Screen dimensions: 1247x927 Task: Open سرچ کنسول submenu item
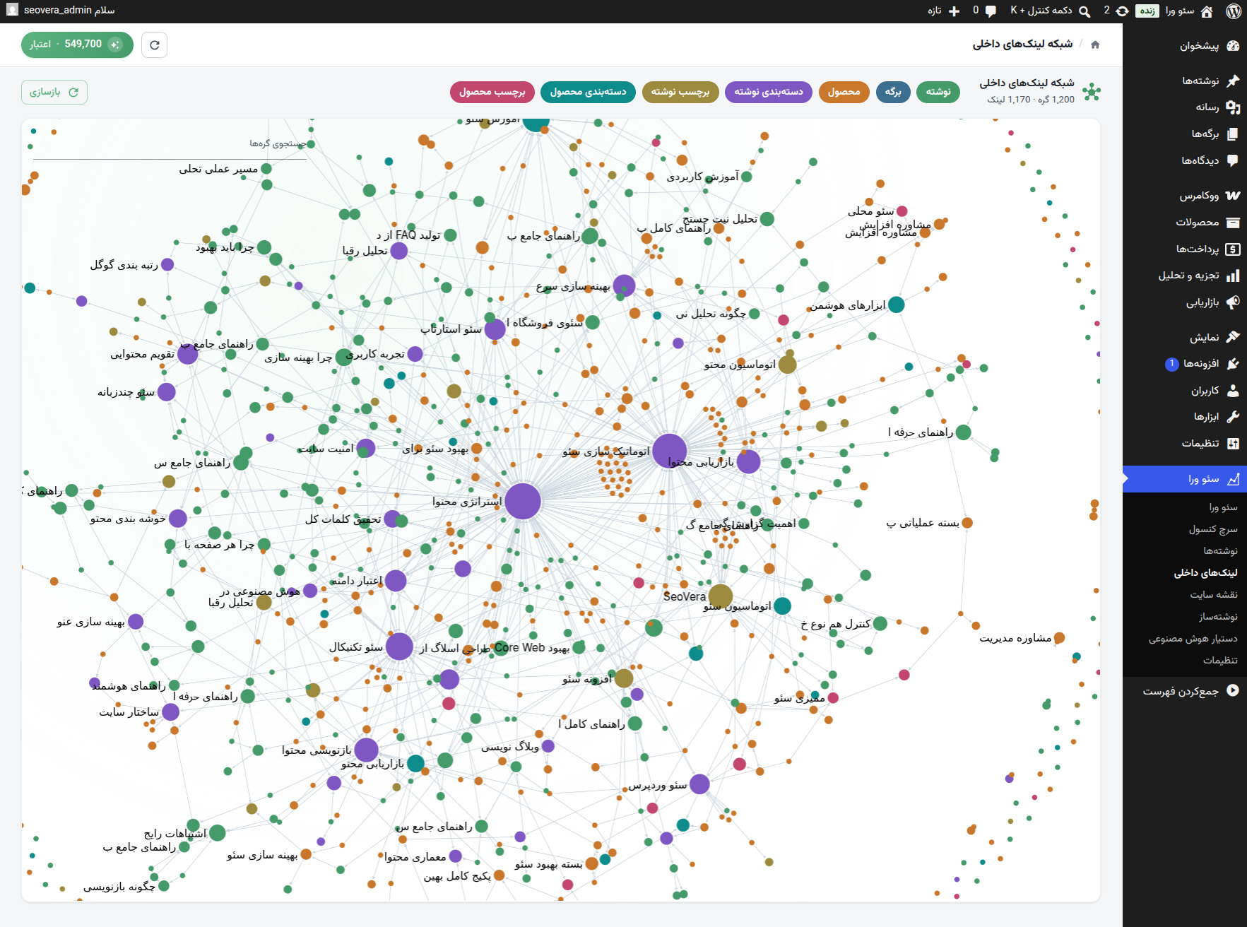click(x=1212, y=529)
